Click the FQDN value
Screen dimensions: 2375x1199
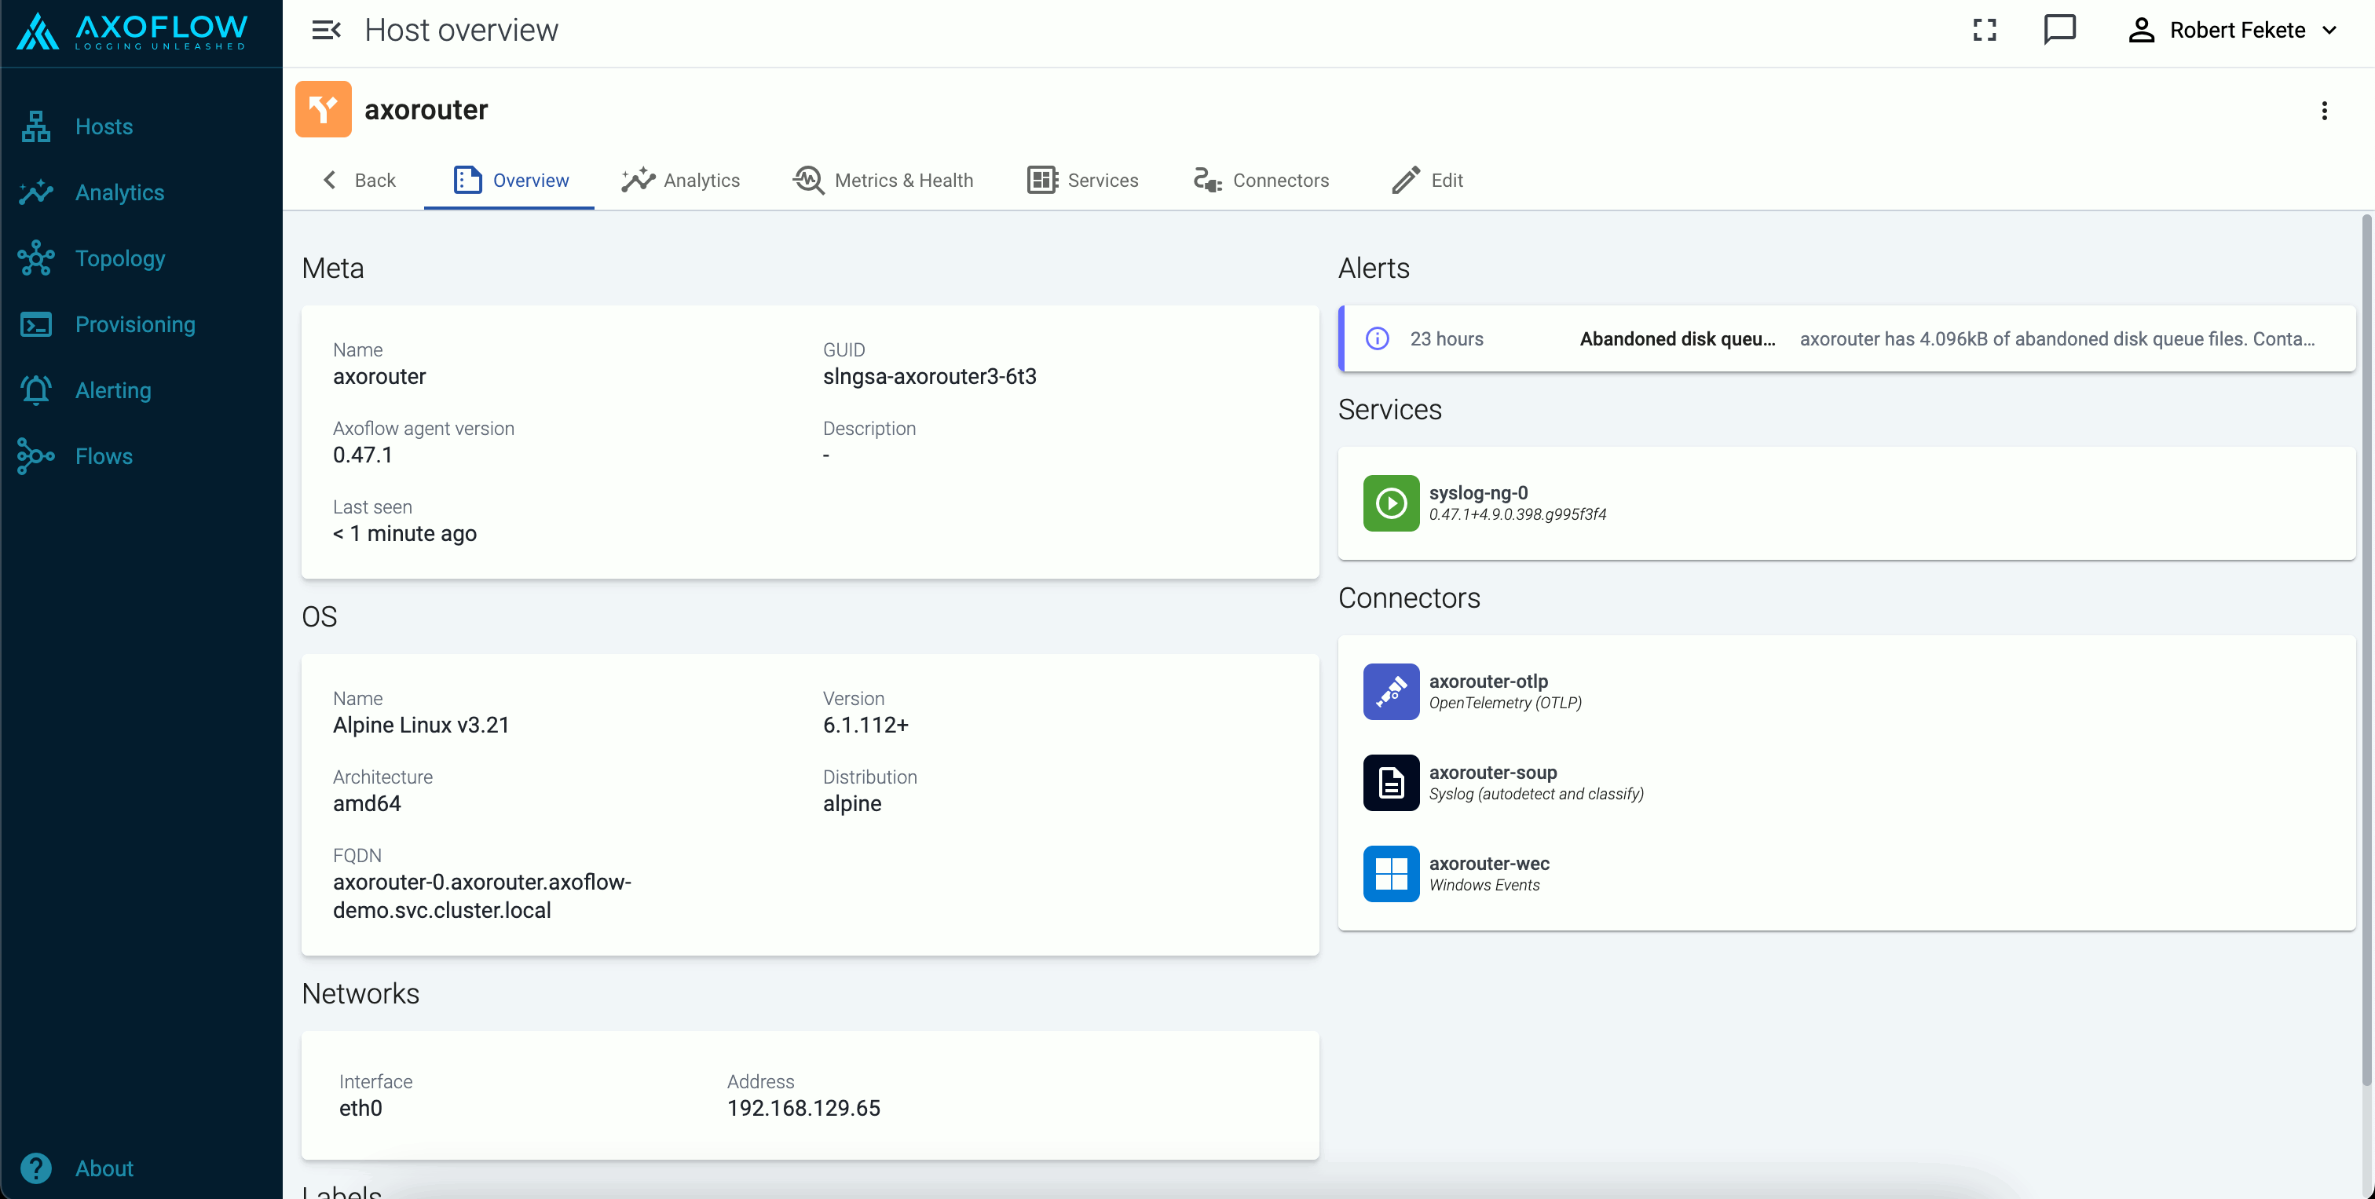[481, 896]
